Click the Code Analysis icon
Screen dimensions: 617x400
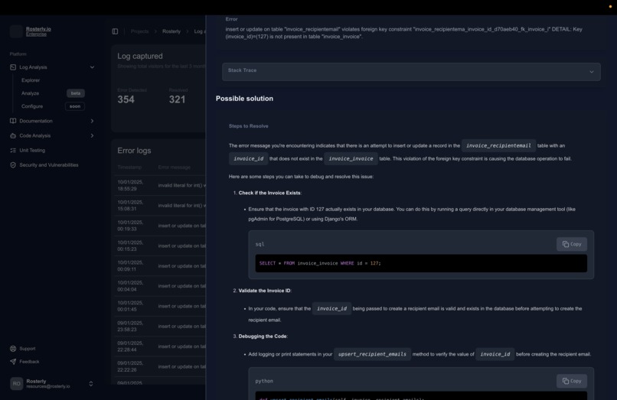(x=13, y=135)
